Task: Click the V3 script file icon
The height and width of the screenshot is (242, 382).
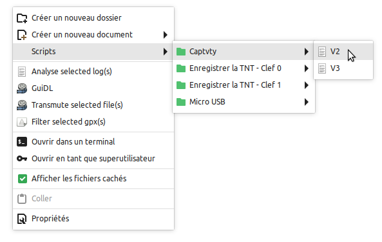Action: click(x=322, y=68)
